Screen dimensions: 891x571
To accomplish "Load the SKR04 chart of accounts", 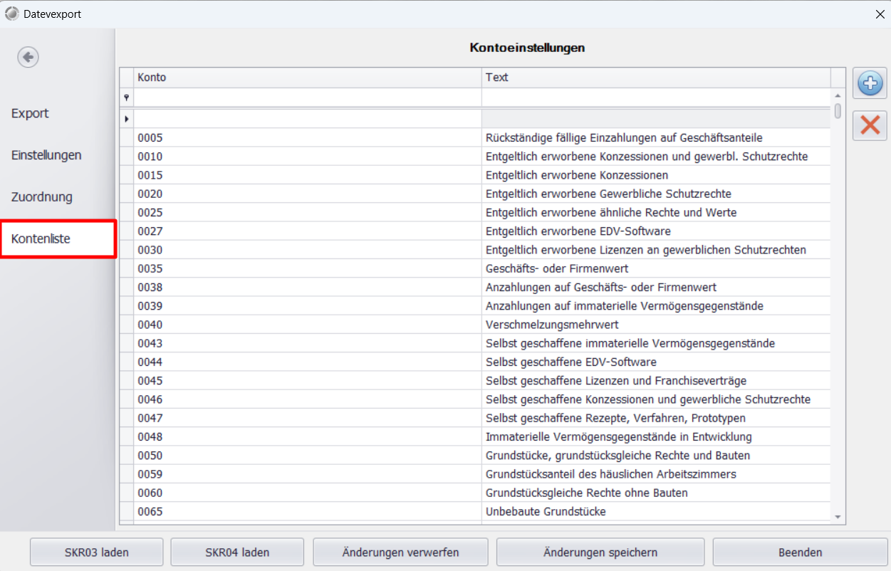I will point(237,552).
